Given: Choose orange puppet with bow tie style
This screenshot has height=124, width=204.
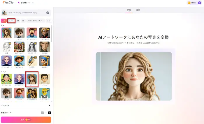Looking at the screenshot, I should click(x=19, y=93).
